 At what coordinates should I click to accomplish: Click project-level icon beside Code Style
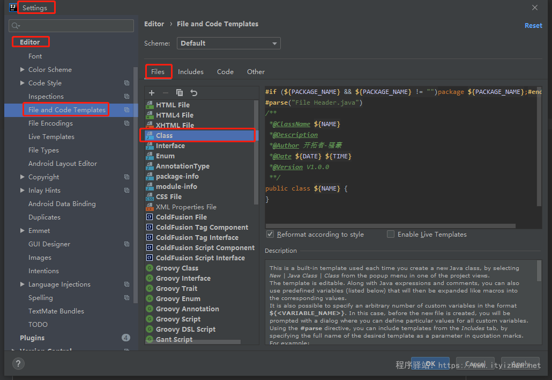pos(126,83)
